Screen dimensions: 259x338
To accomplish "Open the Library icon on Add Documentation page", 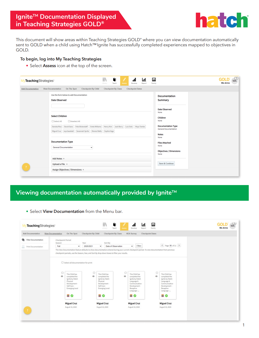I will coord(105,81).
